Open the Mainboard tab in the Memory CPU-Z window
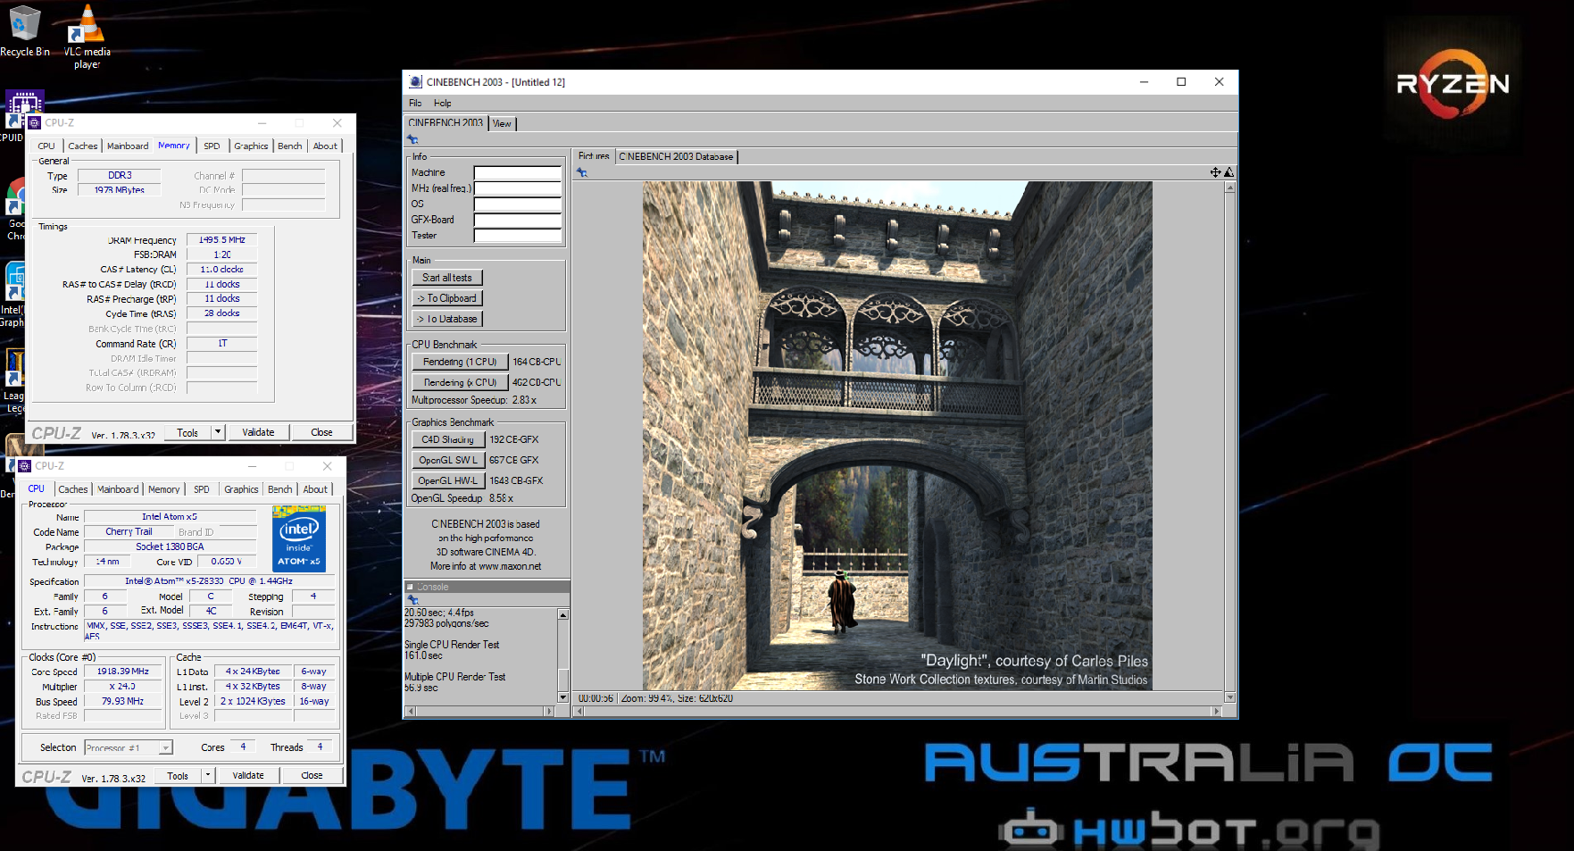 pos(128,146)
